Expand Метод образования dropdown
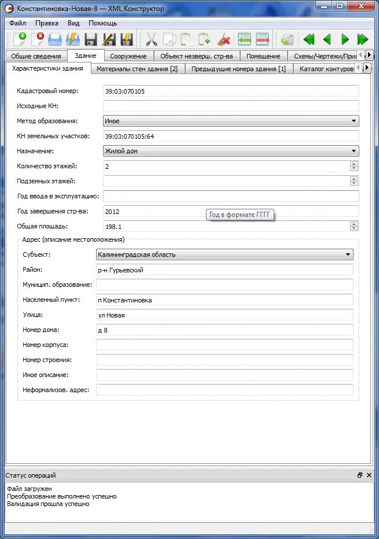The image size is (379, 539). 231,121
